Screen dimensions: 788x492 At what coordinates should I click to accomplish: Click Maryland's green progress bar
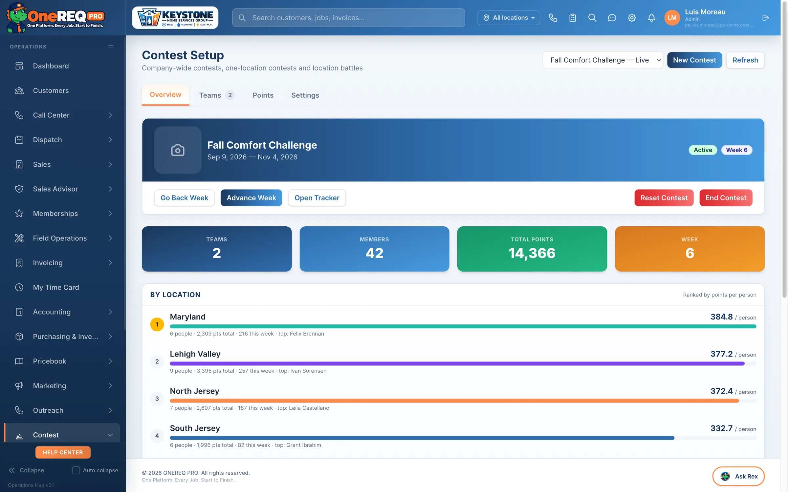463,326
